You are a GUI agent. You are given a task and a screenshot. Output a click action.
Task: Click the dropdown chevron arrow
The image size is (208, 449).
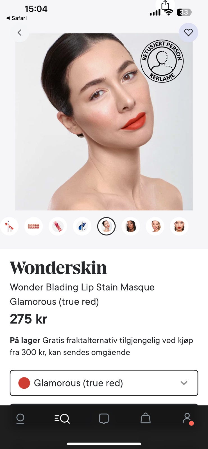pos(184,383)
